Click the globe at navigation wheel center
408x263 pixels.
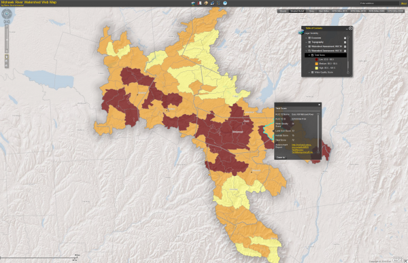[7, 14]
